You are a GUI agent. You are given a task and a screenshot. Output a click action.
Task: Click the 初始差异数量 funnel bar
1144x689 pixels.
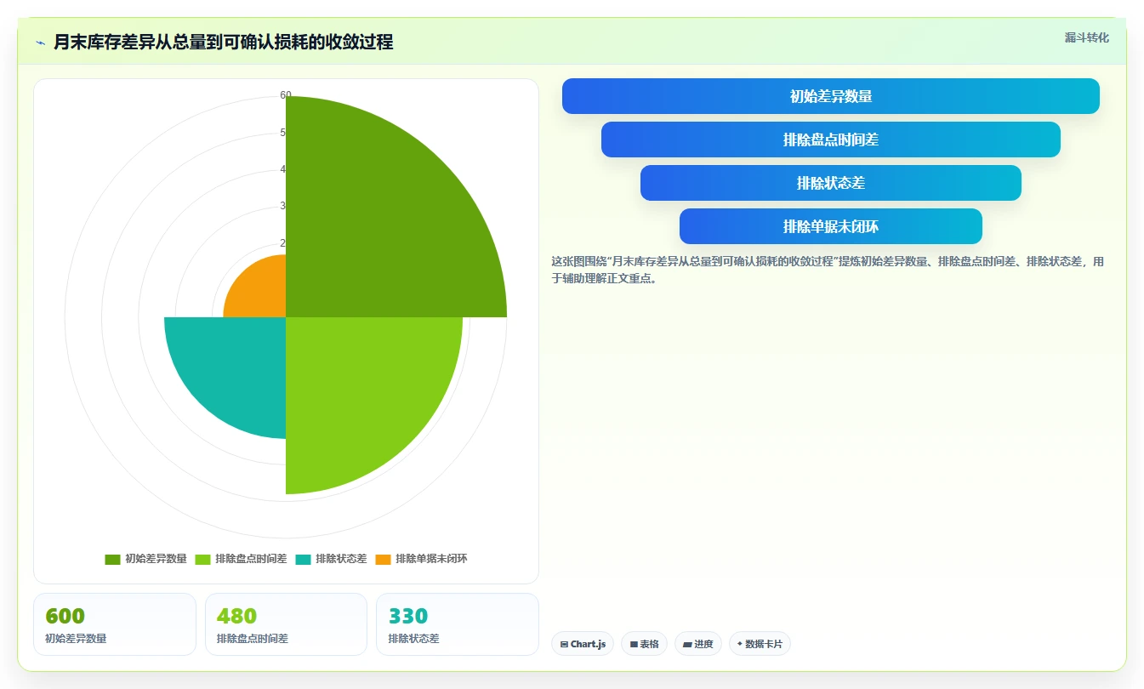click(x=830, y=96)
